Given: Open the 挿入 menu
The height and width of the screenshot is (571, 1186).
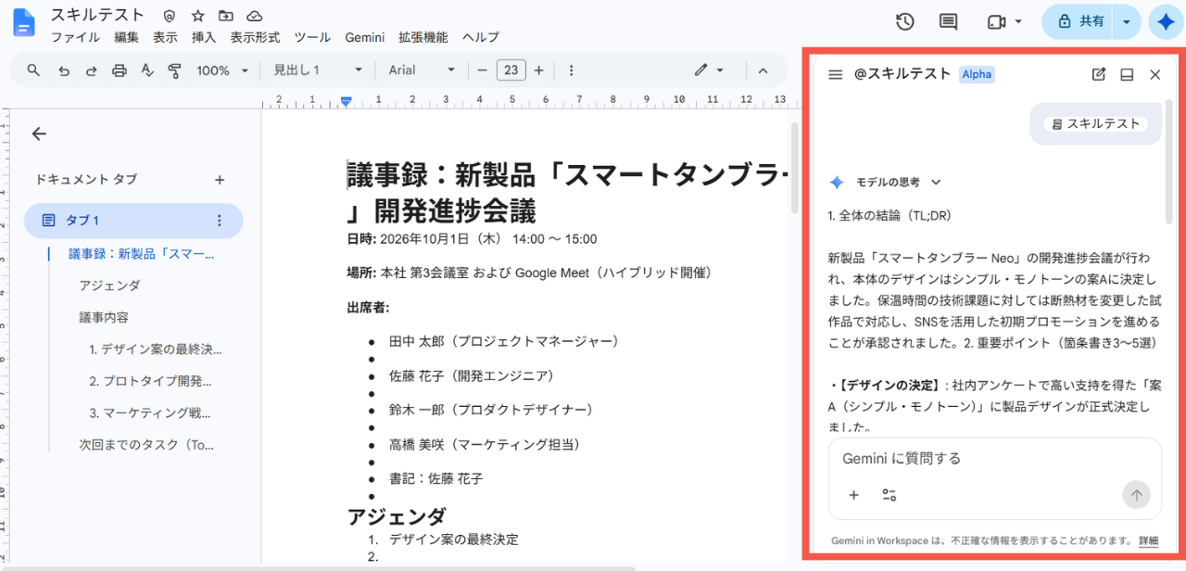Looking at the screenshot, I should tap(204, 37).
